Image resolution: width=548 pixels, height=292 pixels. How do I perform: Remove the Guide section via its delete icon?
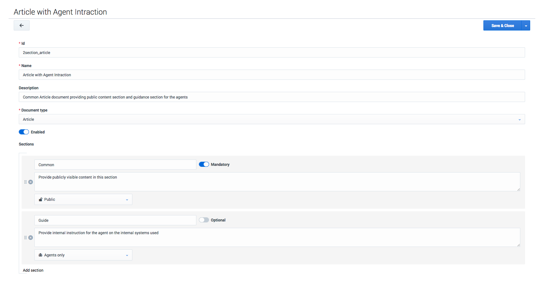(31, 238)
